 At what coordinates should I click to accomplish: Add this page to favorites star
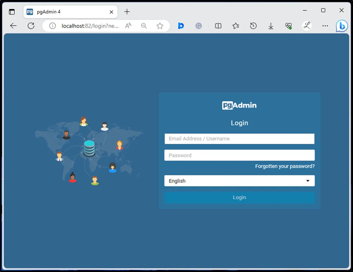[x=160, y=26]
